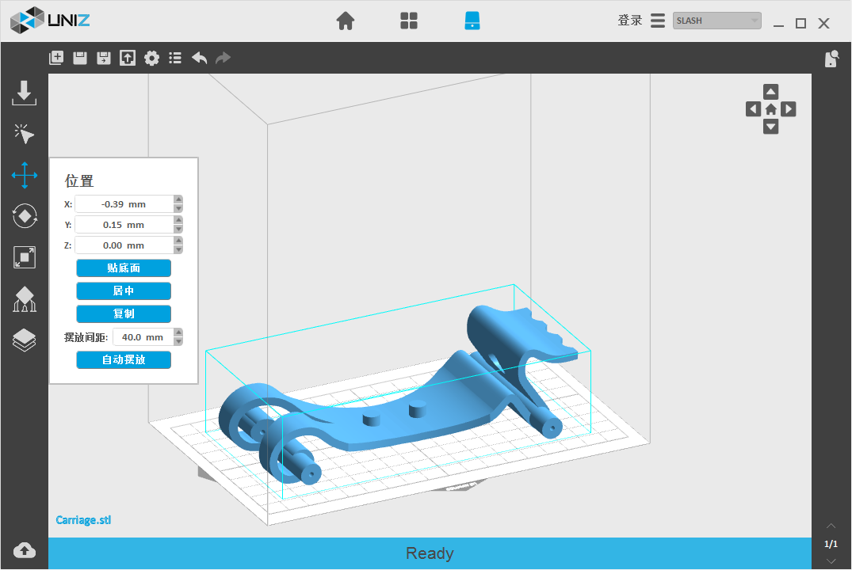
Task: Decrease Z value with down stepper
Action: [178, 250]
